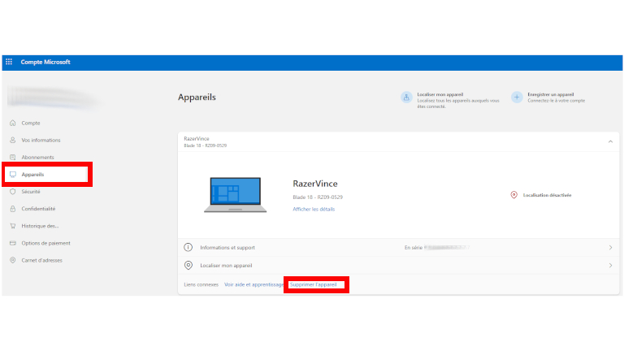Click Localisation désactivée status text
Image resolution: width=624 pixels, height=351 pixels.
point(547,195)
